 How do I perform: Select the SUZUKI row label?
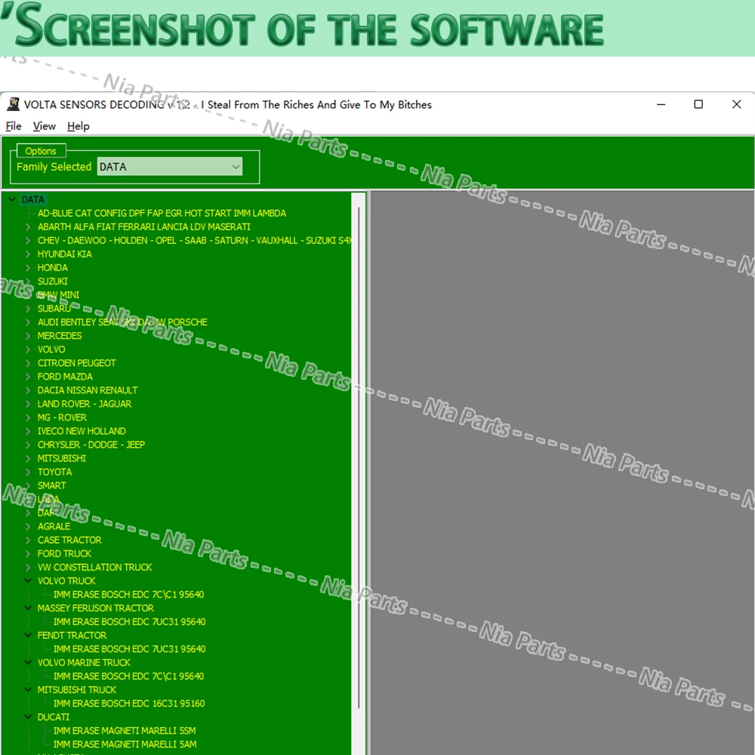tap(53, 281)
